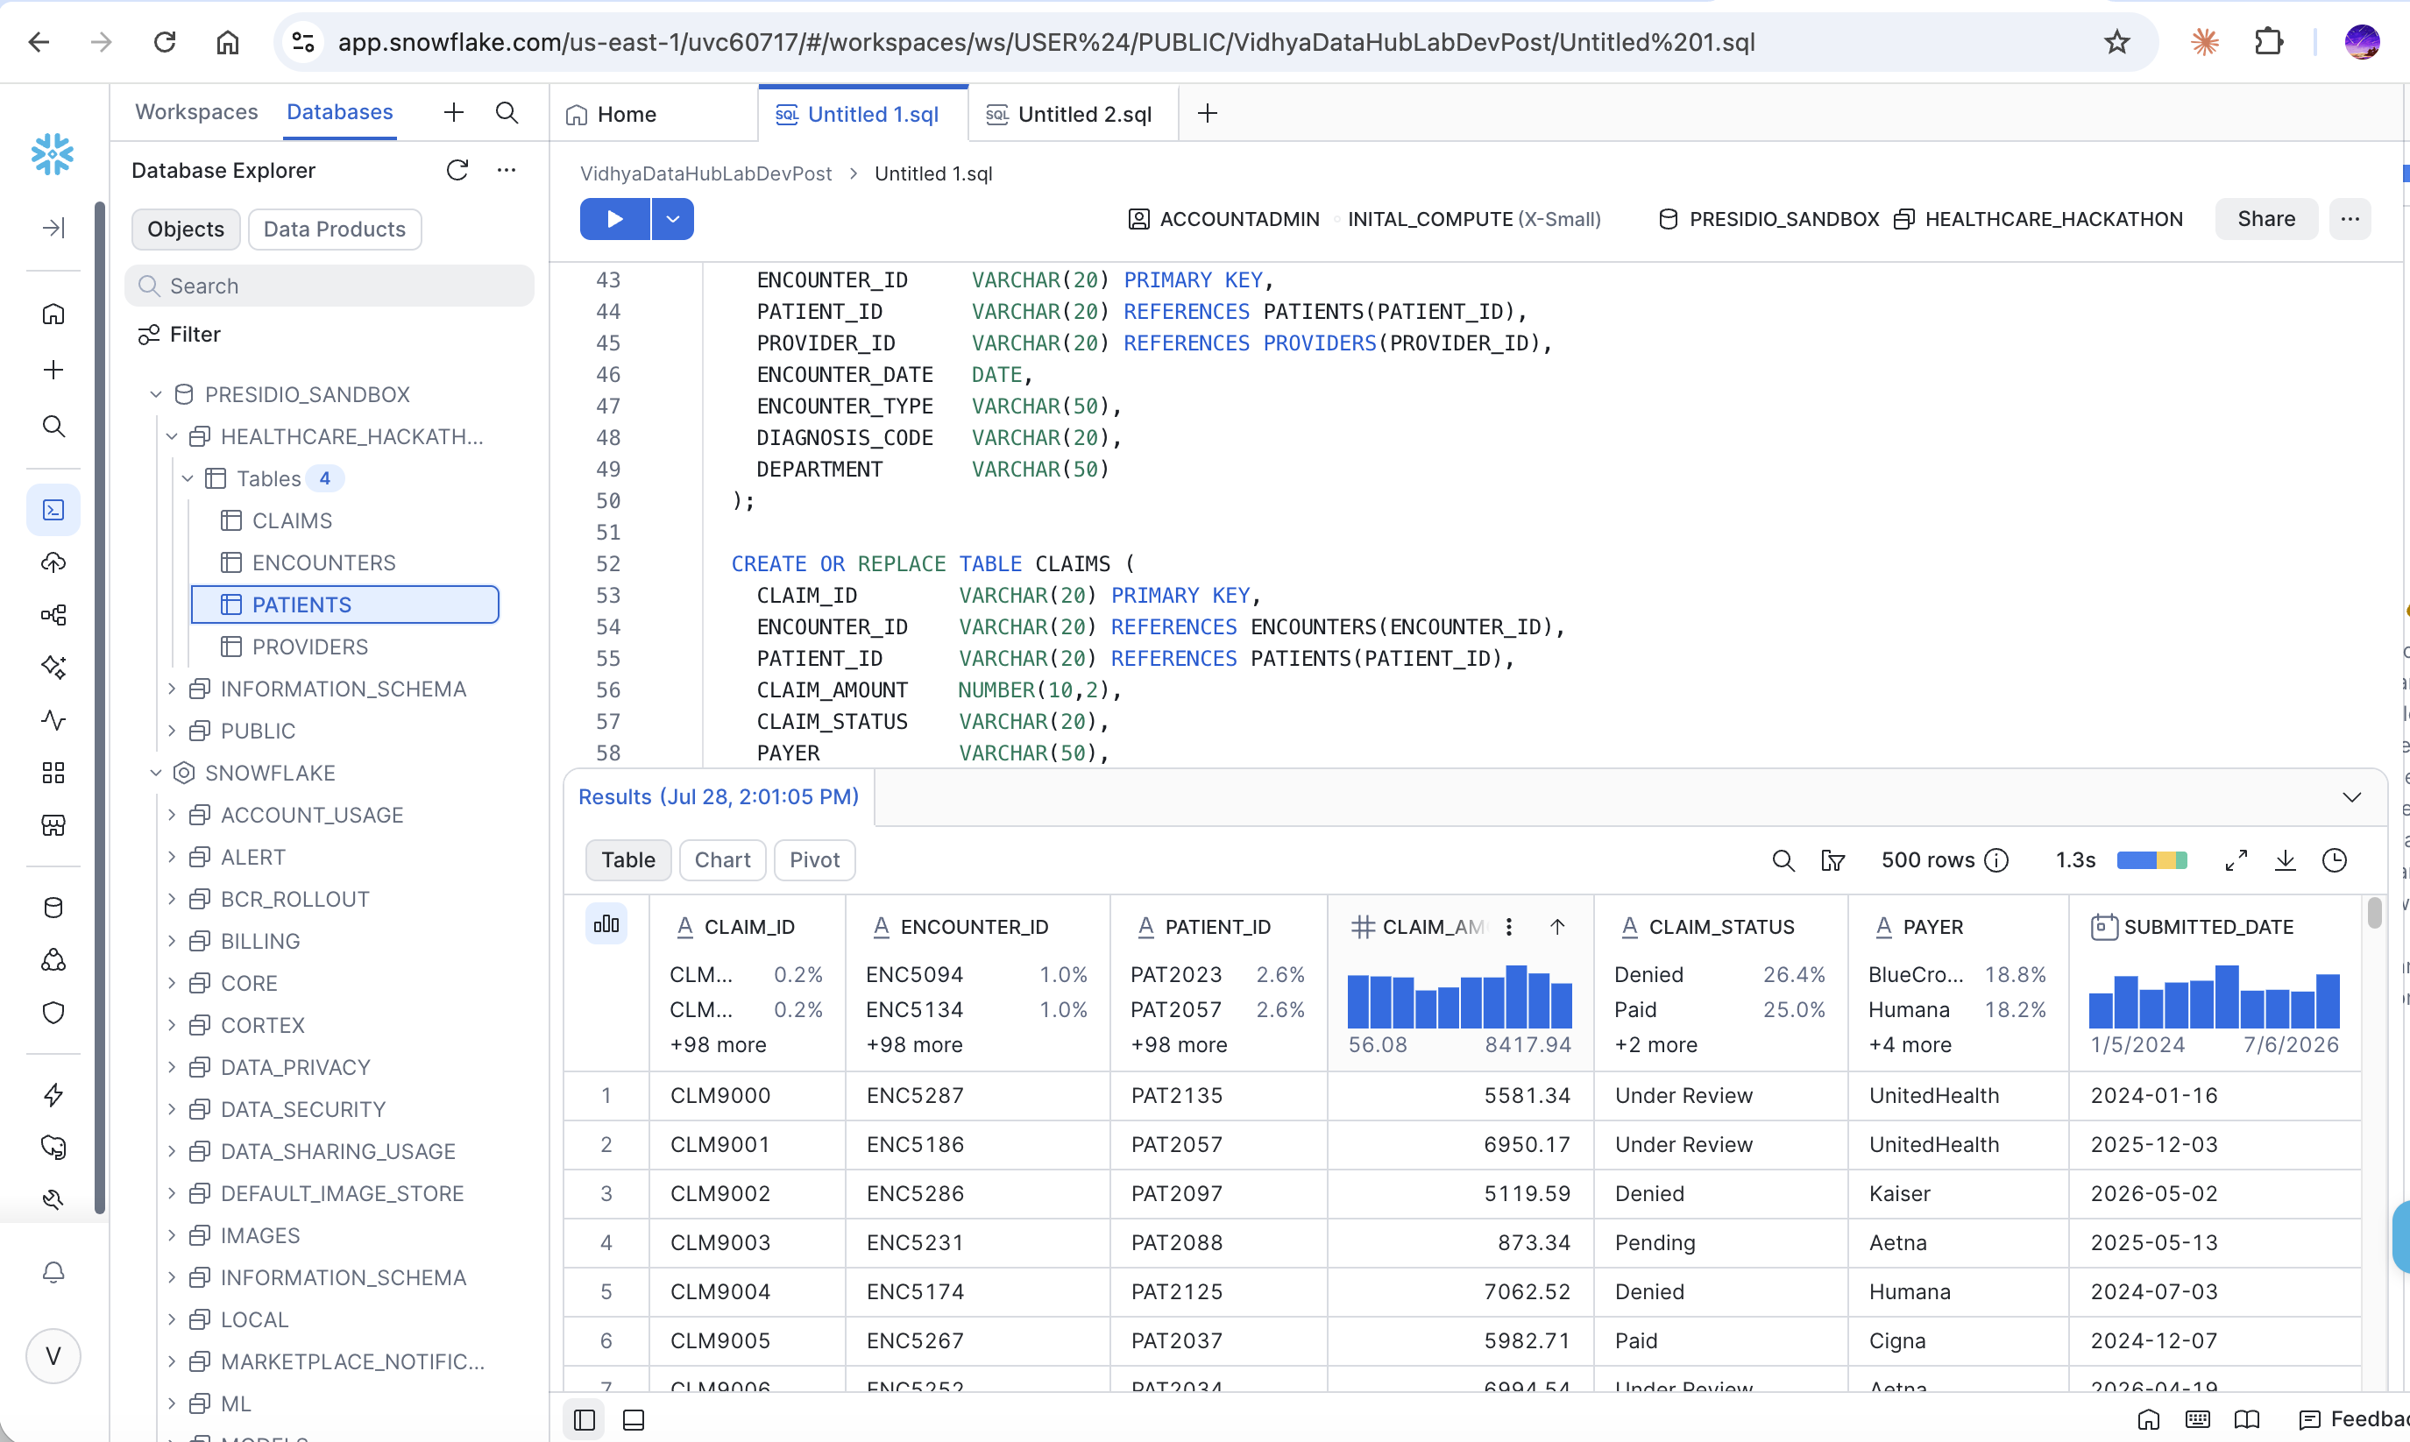This screenshot has height=1442, width=2410.
Task: Click the ACCOUNTADMIN role selector
Action: (1223, 219)
